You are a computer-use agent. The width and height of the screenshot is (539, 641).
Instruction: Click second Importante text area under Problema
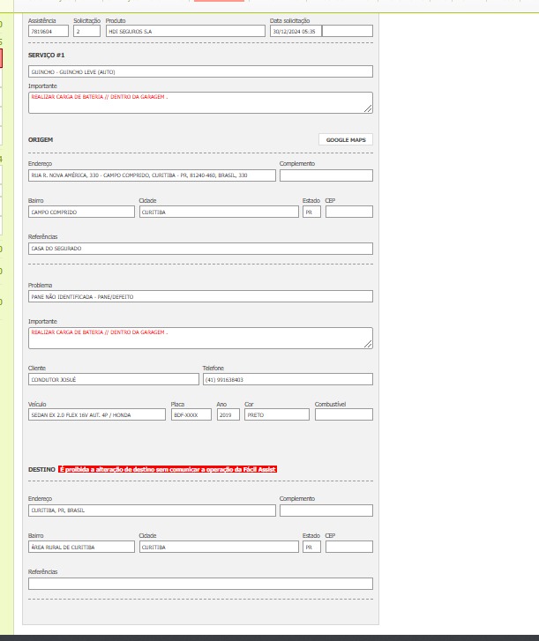[x=200, y=338]
